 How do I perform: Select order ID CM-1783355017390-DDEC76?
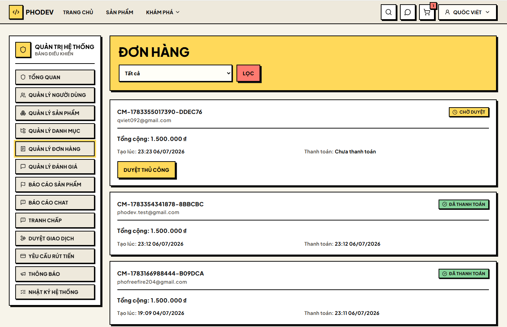point(160,112)
